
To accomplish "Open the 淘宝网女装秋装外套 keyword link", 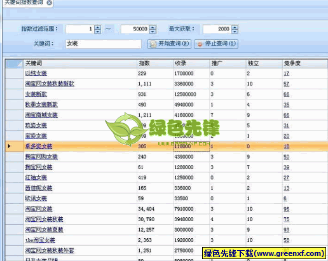I will [50, 250].
